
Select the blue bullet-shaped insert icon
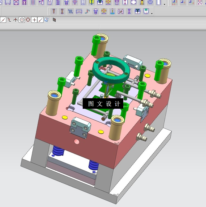pyautogui.click(x=112, y=11)
